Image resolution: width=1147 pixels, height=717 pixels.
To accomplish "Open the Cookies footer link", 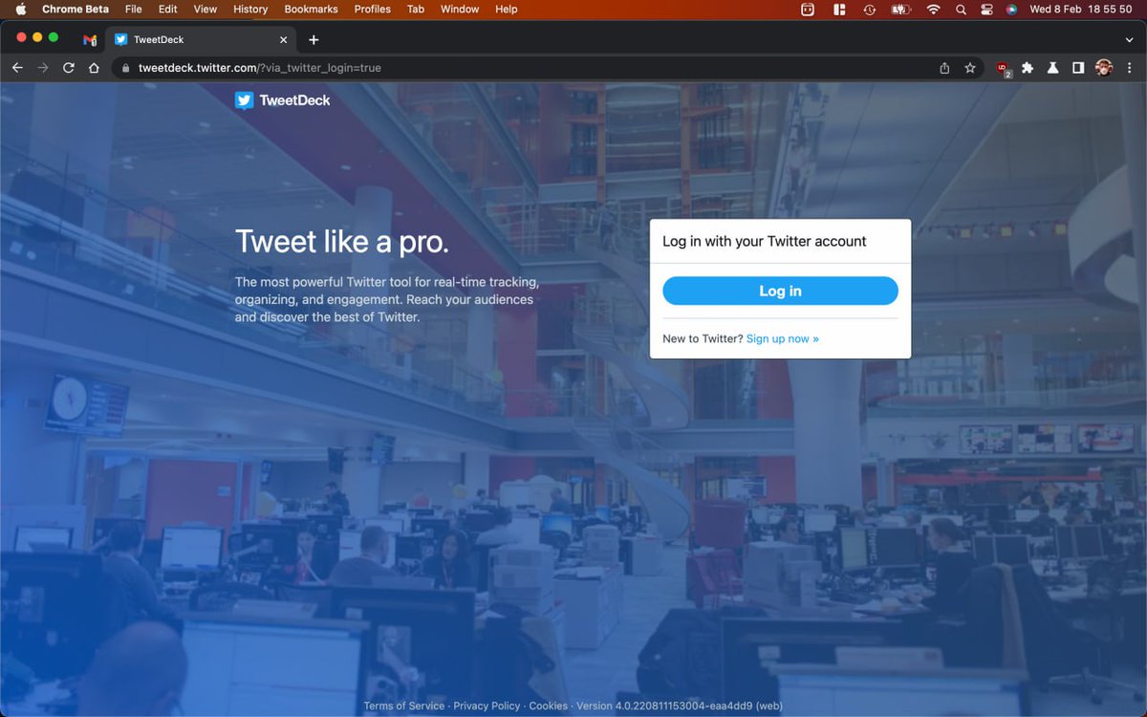I will (549, 706).
